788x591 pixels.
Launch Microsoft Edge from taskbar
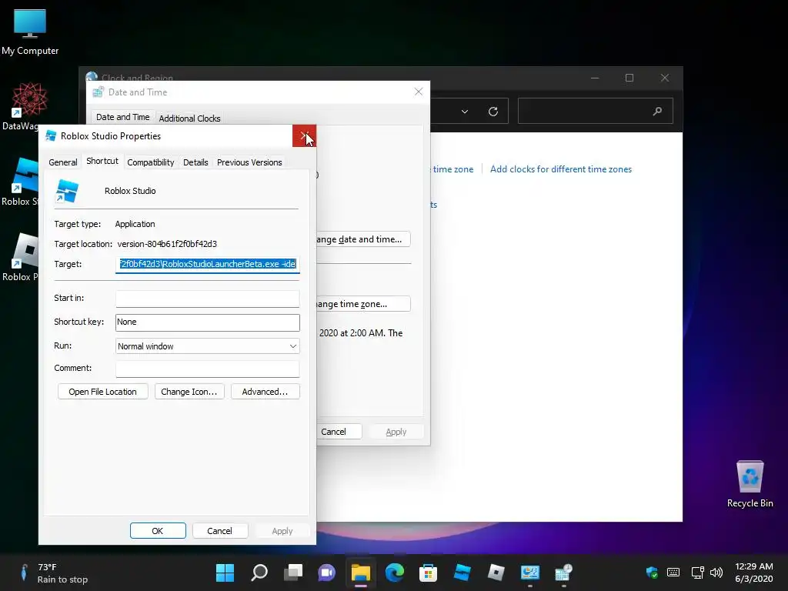point(395,573)
